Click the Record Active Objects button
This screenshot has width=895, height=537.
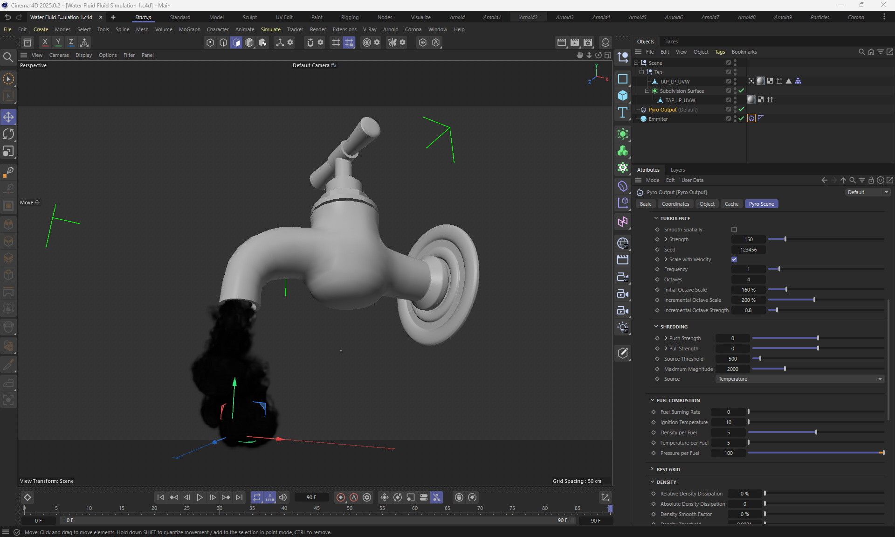point(341,497)
